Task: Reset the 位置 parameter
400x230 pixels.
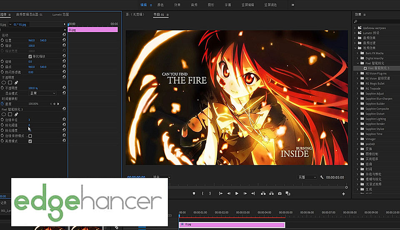Action: (x=64, y=40)
